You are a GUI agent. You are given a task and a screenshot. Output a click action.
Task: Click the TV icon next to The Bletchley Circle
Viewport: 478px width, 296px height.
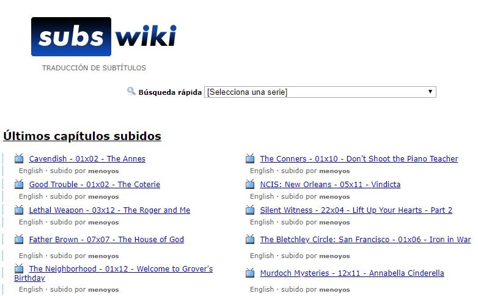pyautogui.click(x=250, y=240)
